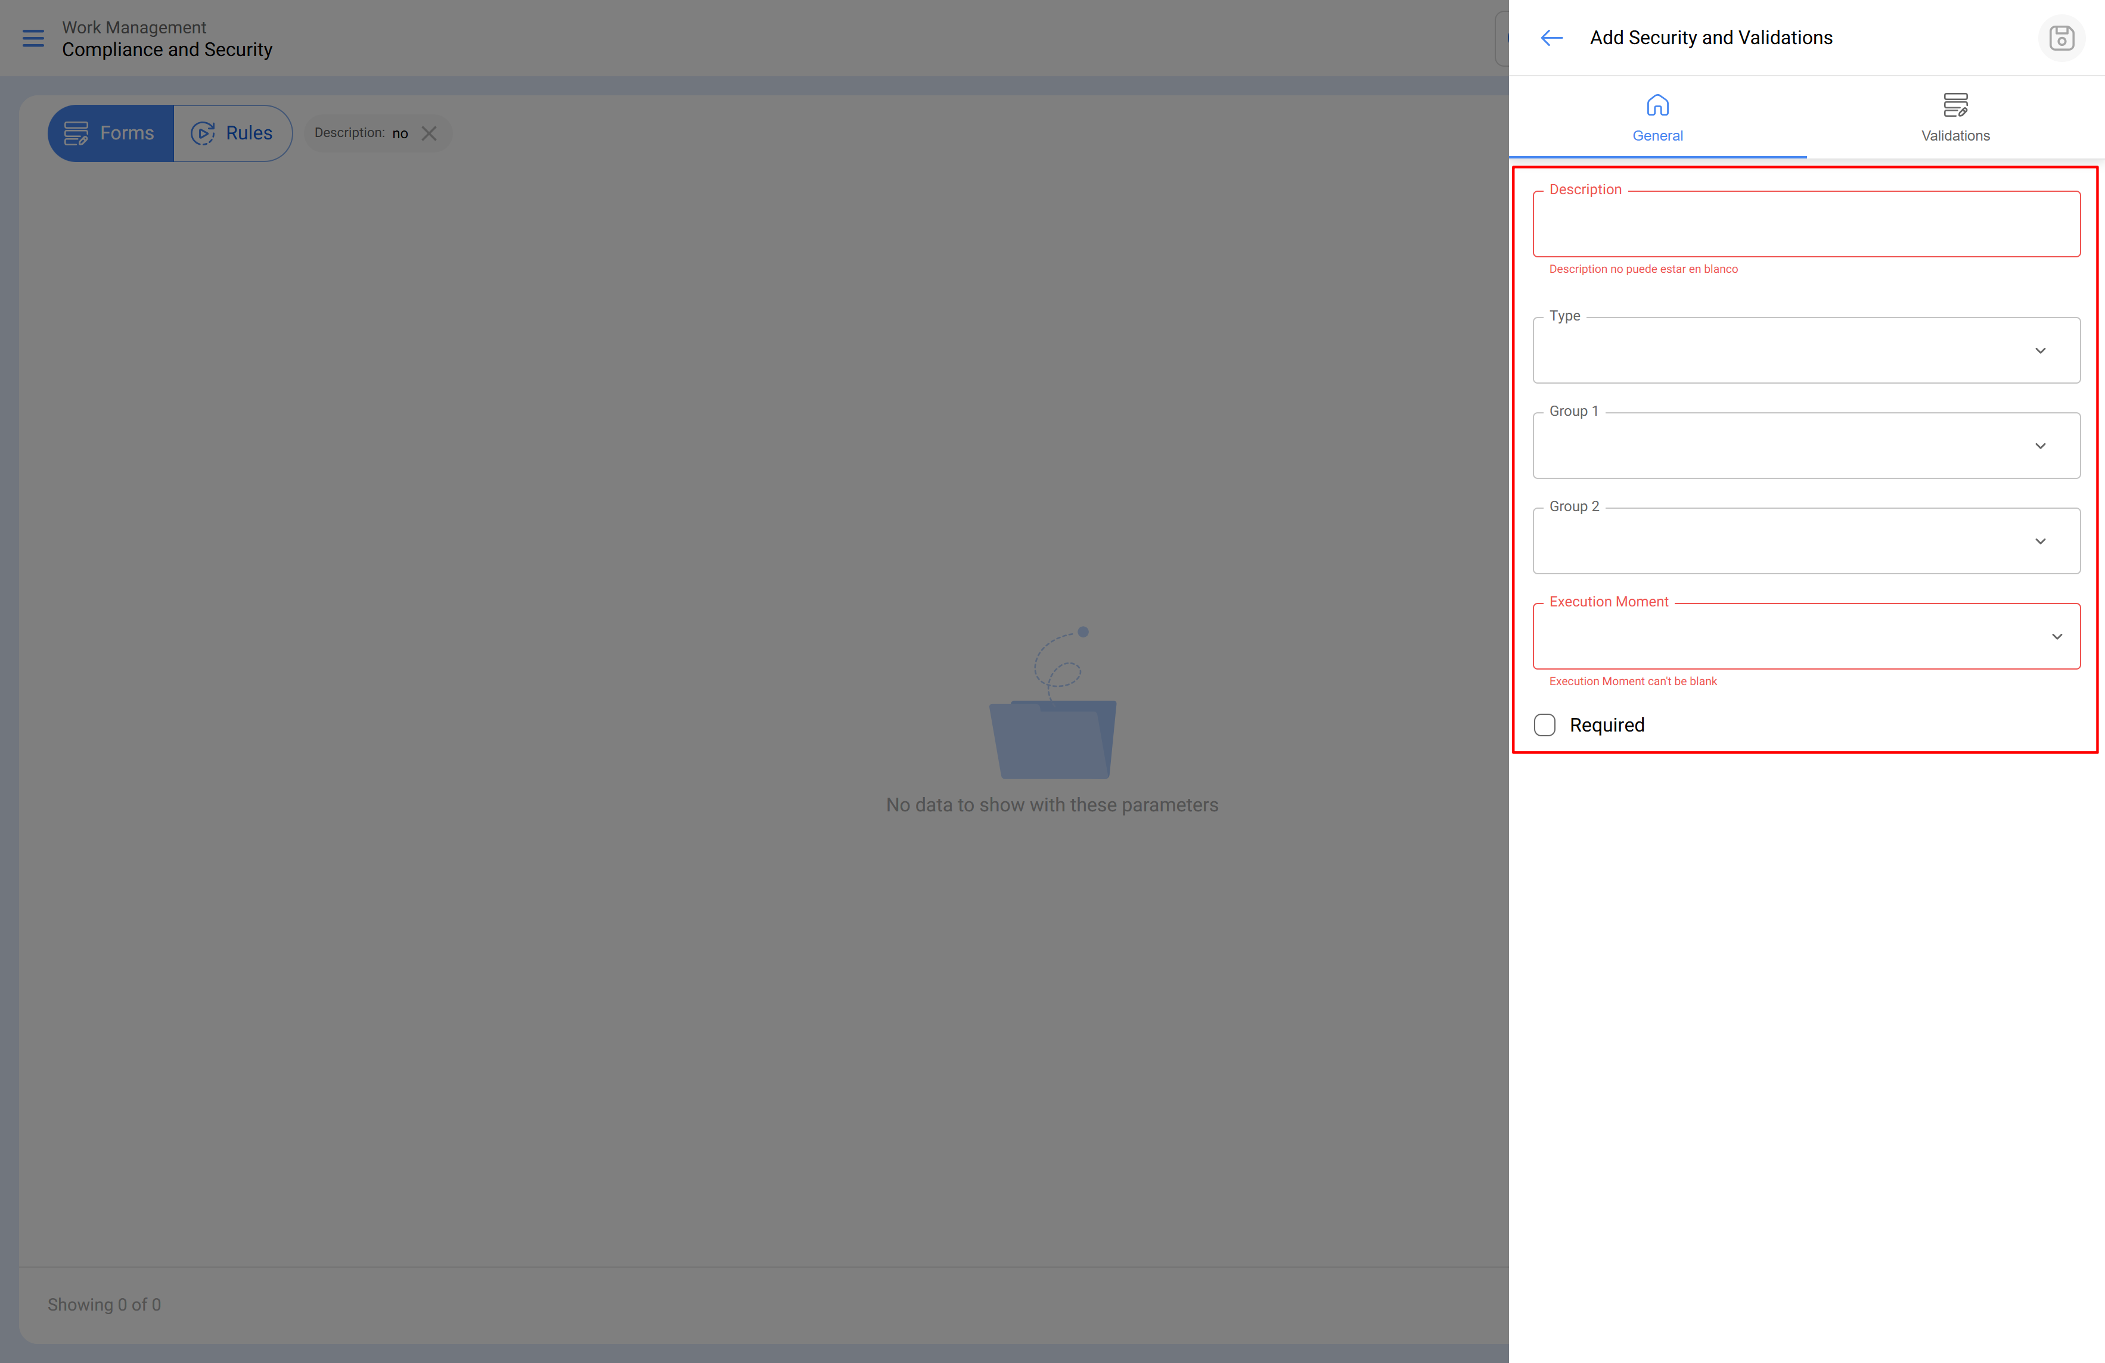The height and width of the screenshot is (1363, 2105).
Task: Click the Required label text
Action: tap(1606, 725)
